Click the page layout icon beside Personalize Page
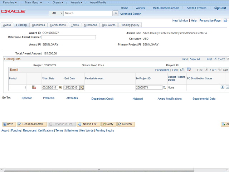The image size is (229, 172). (x=225, y=20)
